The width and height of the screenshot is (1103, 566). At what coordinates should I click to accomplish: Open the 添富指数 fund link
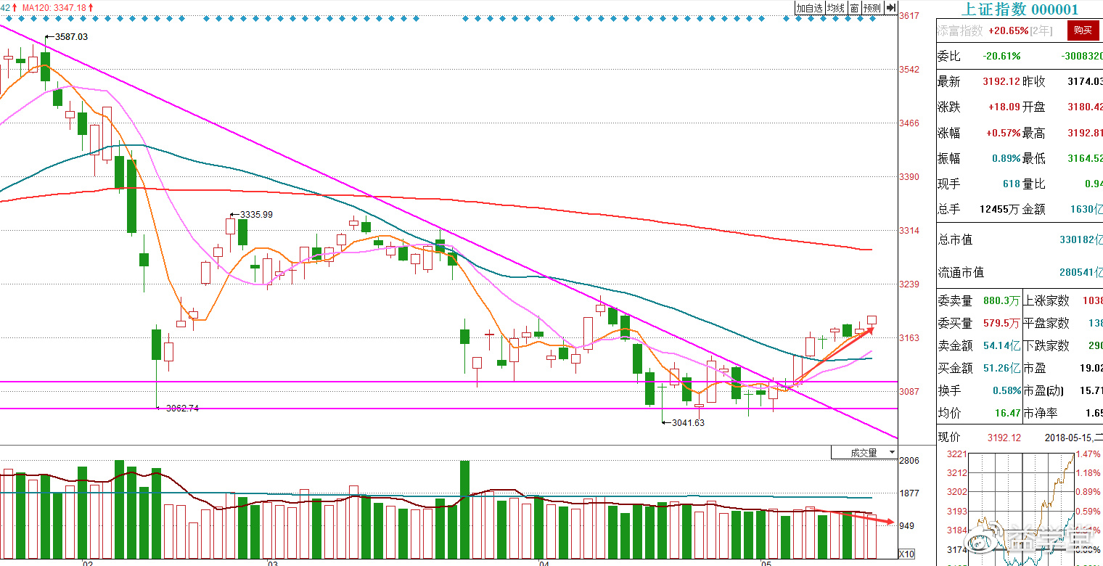pos(959,30)
